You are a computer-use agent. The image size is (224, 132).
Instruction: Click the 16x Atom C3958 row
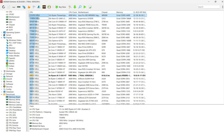88,95
